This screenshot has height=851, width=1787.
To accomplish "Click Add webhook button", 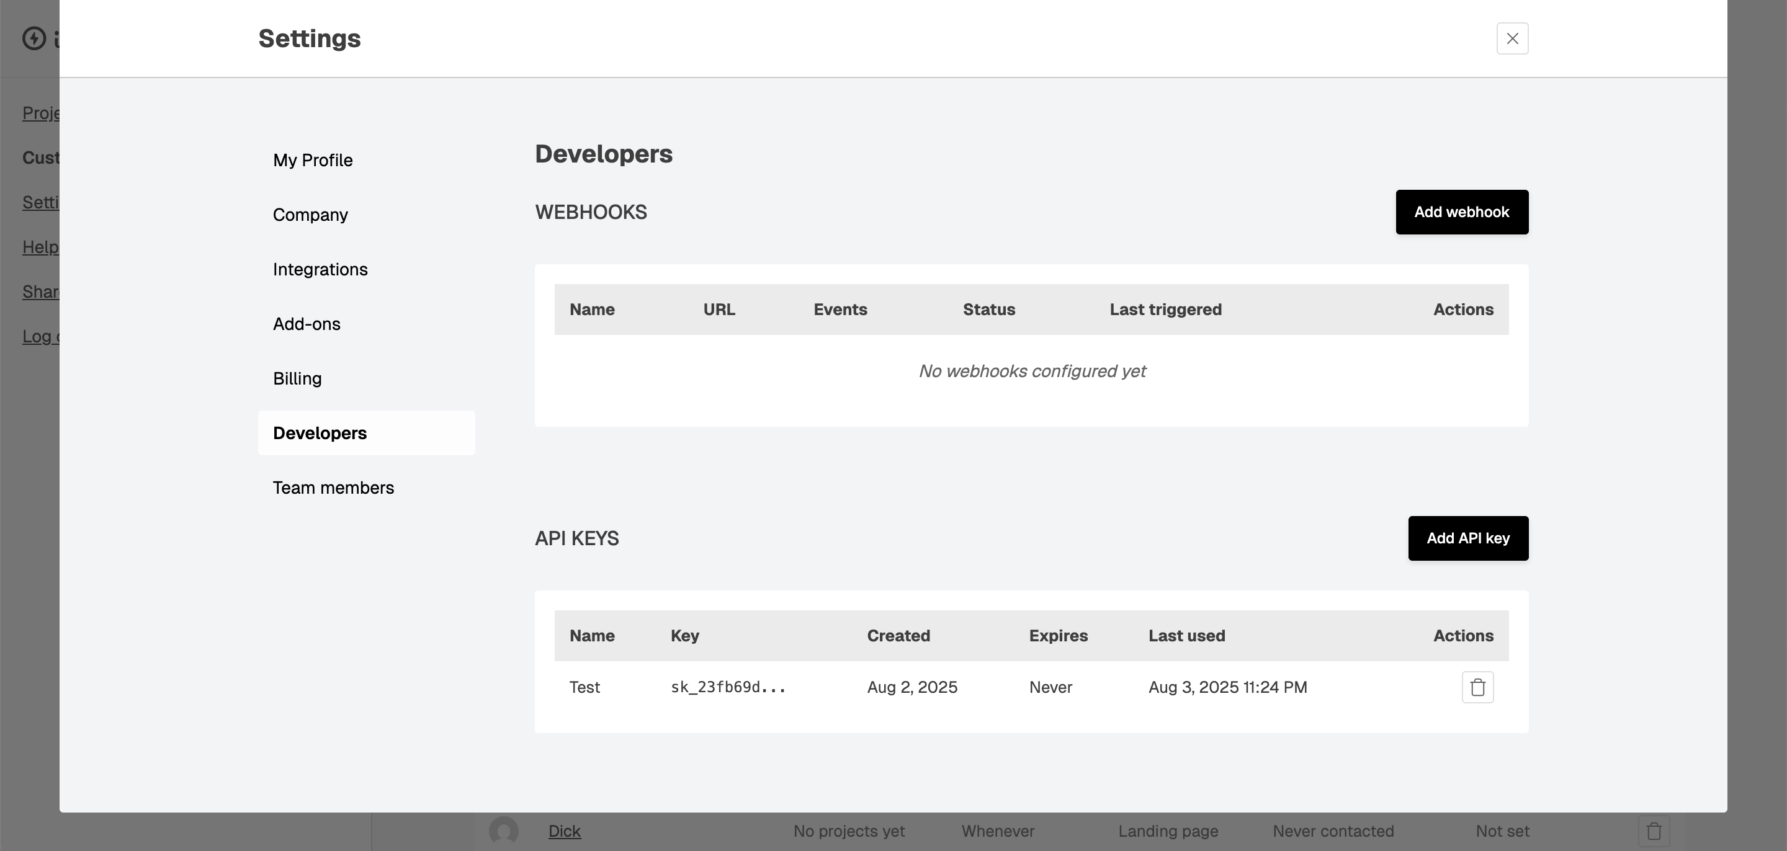I will [x=1462, y=212].
